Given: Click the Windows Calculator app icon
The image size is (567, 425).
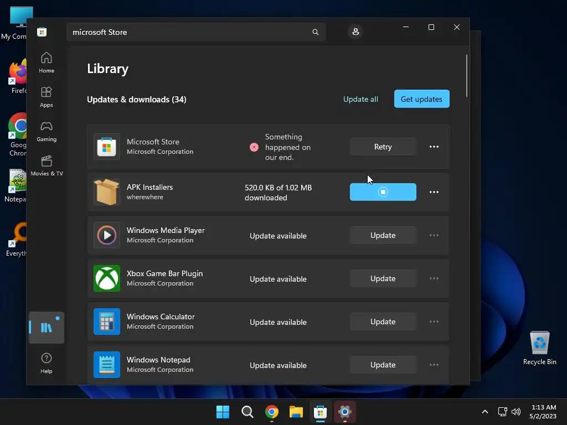Looking at the screenshot, I should (107, 322).
